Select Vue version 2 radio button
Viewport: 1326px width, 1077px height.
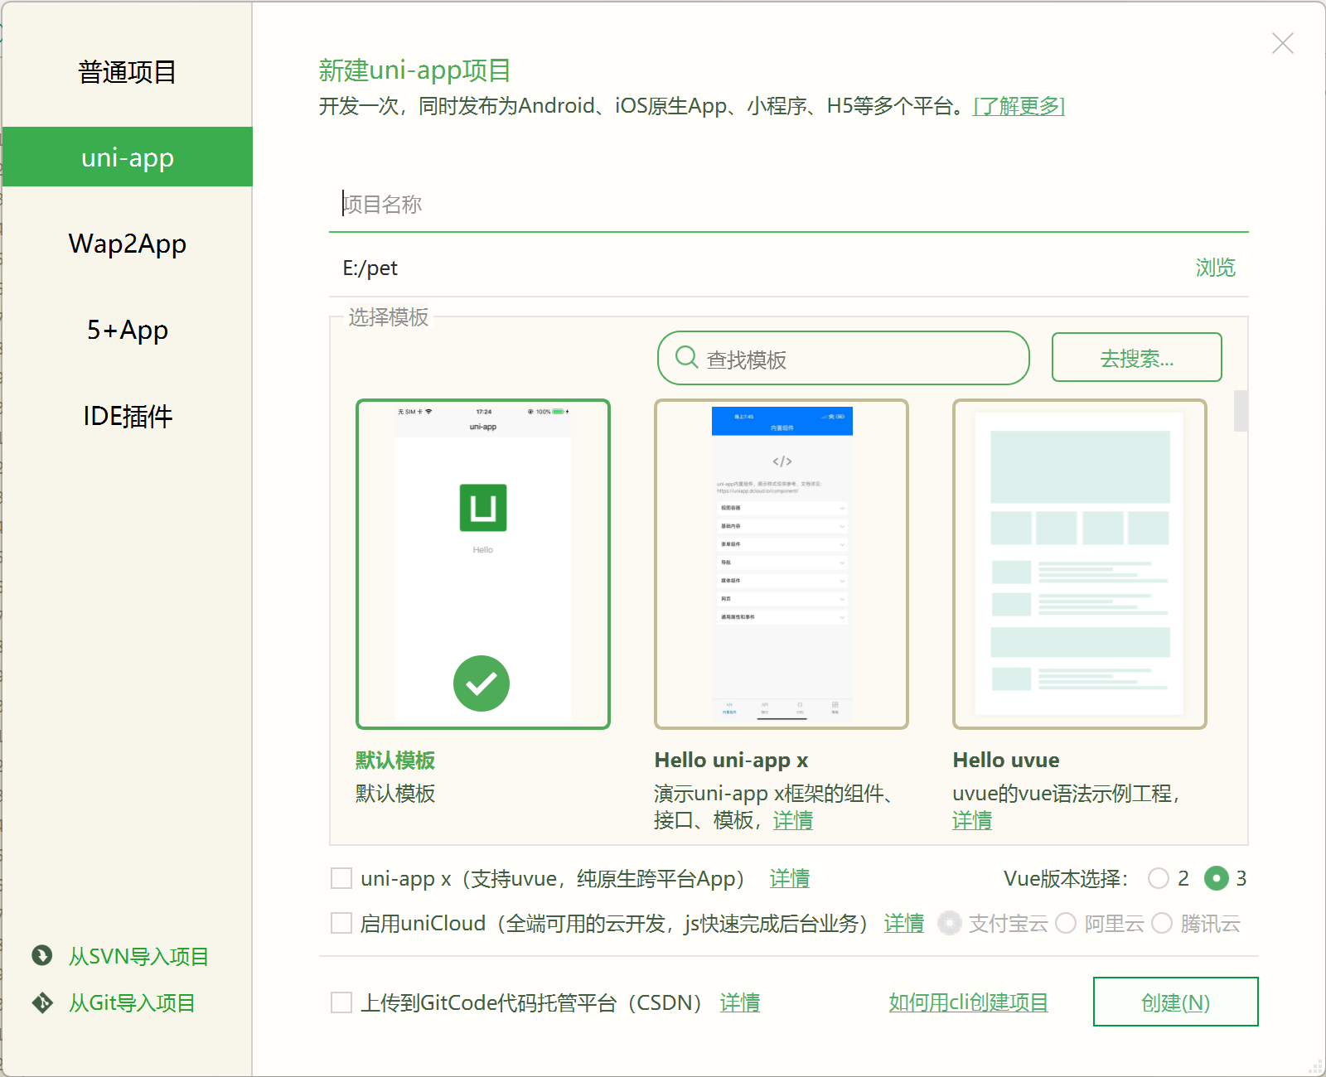coord(1159,878)
